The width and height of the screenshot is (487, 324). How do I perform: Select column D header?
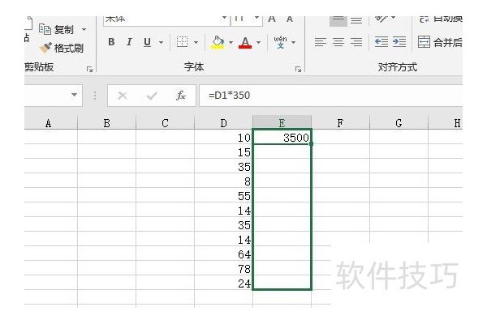[223, 123]
